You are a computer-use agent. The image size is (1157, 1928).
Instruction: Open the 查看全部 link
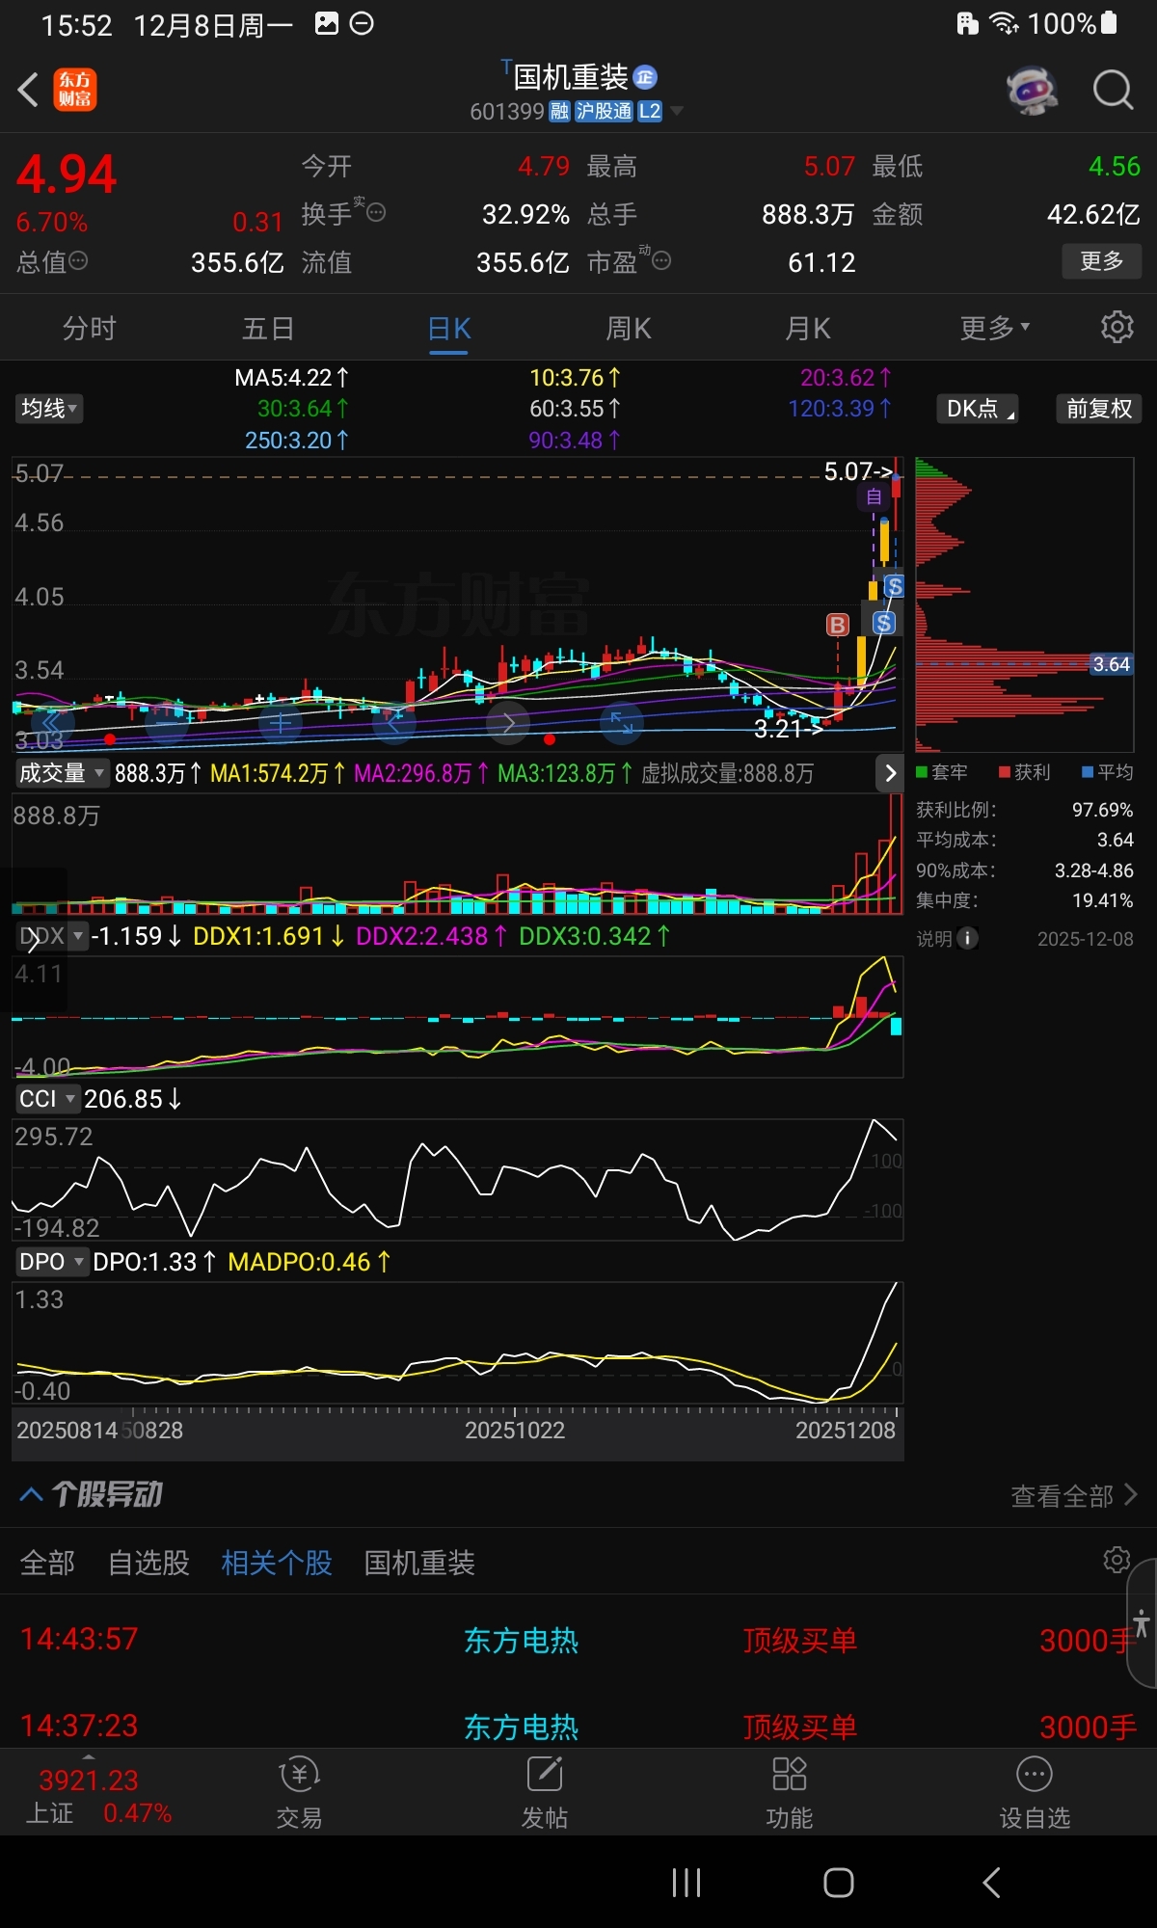point(1073,1495)
